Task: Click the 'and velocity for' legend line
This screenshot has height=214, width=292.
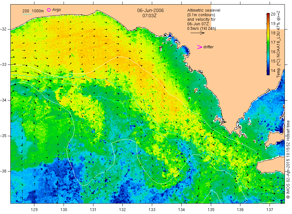Action: pos(201,19)
